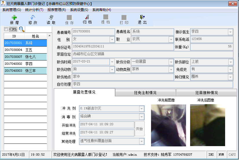Click the 保存 (Save) toolbar icon
This screenshot has width=239, height=160.
pos(69,18)
